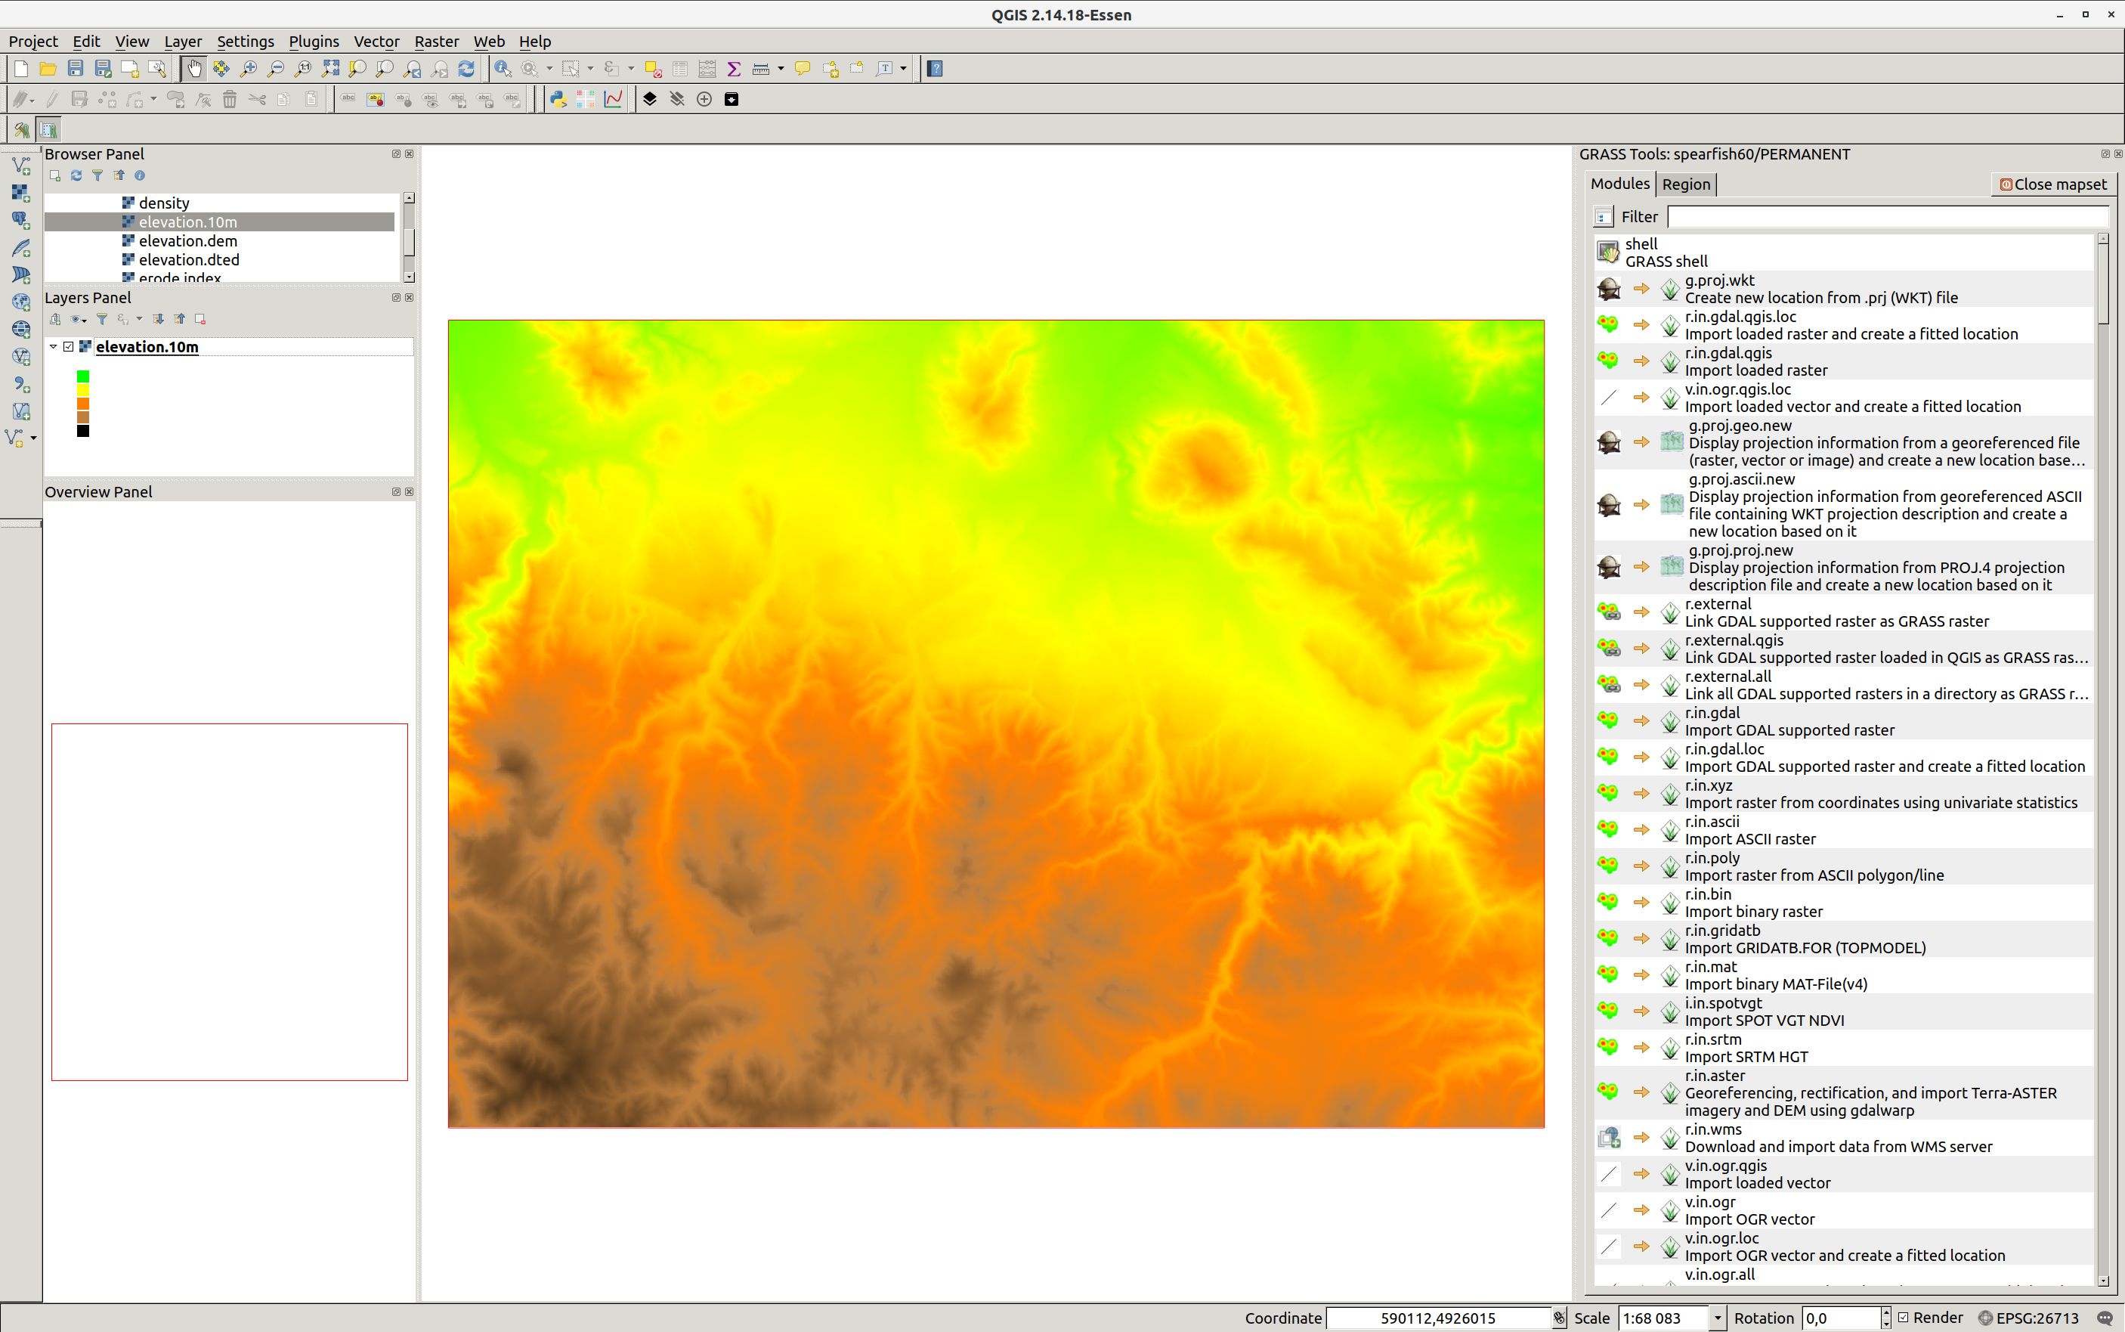
Task: Click the Zoom Out magnifier tool
Action: (276, 69)
